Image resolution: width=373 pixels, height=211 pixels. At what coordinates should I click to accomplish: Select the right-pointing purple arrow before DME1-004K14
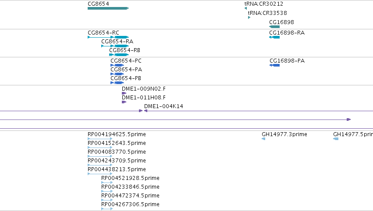(x=141, y=111)
